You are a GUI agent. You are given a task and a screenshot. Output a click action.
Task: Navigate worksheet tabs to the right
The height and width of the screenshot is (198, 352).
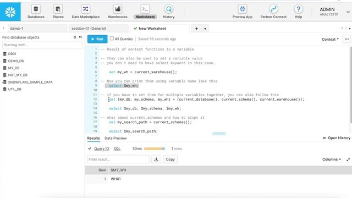click(x=342, y=28)
